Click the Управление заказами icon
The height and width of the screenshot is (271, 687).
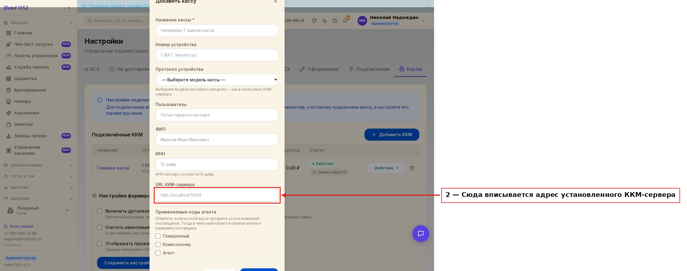pos(9,150)
